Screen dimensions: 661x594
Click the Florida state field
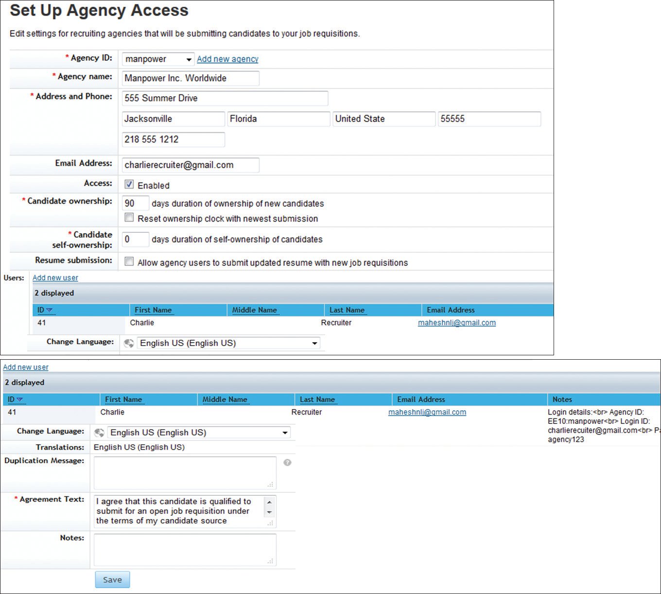278,119
